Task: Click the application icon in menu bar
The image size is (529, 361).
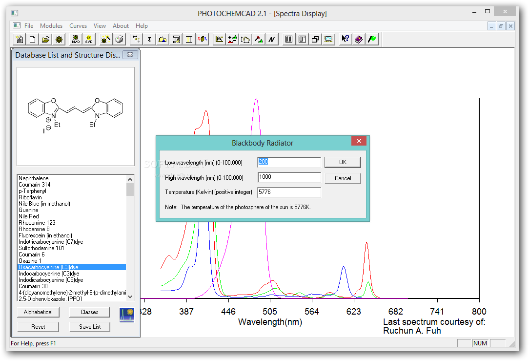Action: tap(17, 25)
